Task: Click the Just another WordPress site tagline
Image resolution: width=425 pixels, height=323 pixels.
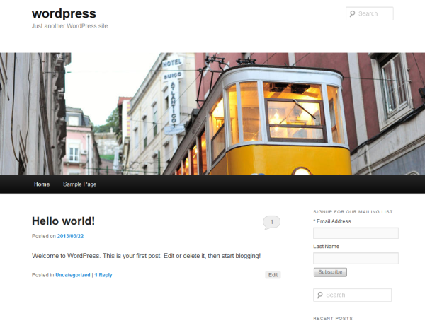Action: click(x=69, y=26)
